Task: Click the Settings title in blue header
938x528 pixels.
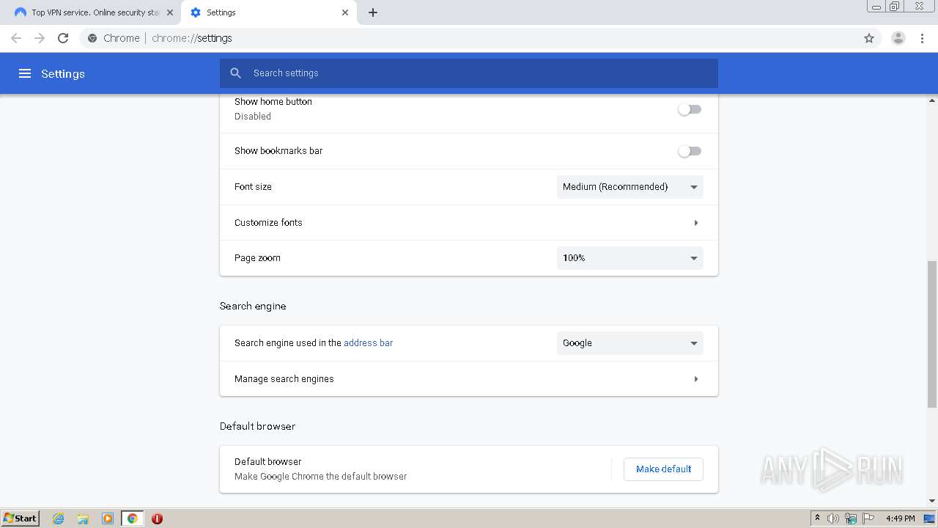Action: 63,74
